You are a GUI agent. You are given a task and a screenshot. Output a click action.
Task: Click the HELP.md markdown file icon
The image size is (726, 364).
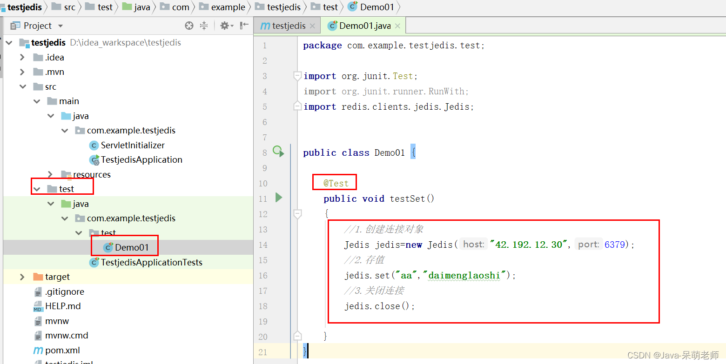(38, 306)
